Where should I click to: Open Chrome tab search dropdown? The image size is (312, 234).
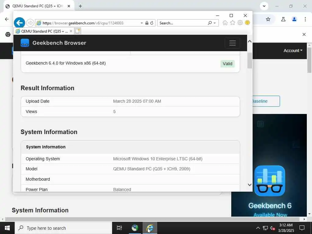tap(264, 6)
